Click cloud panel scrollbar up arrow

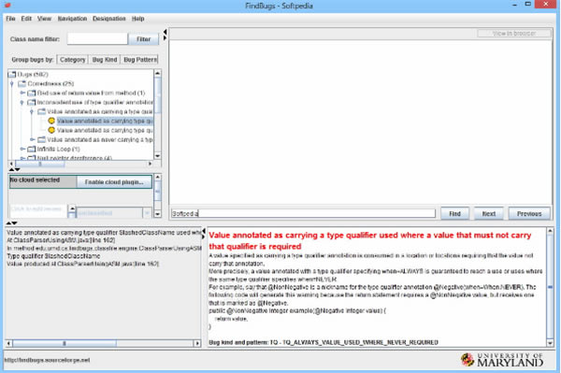pyautogui.click(x=157, y=178)
